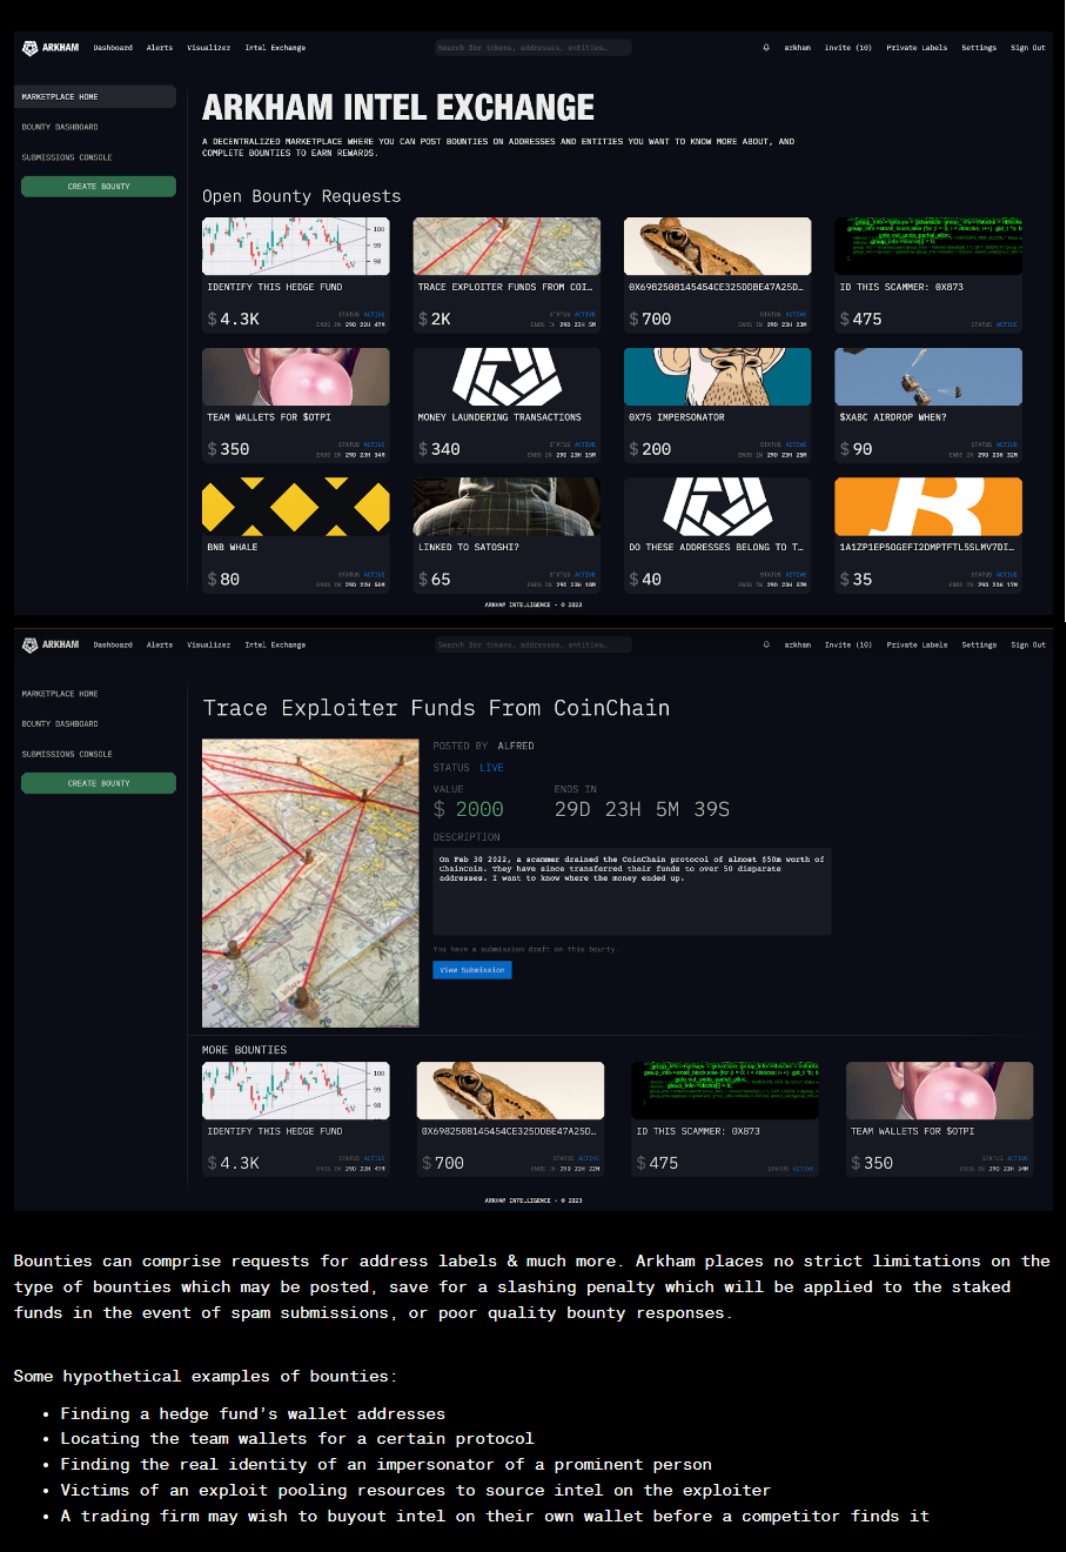
Task: Click the LIVE status label
Action: 492,768
